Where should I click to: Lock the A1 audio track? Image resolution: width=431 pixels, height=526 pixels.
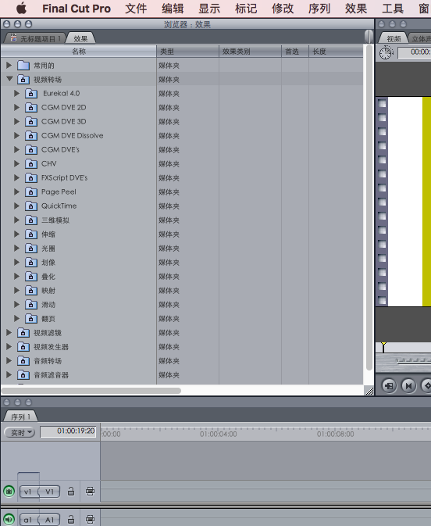click(x=71, y=520)
